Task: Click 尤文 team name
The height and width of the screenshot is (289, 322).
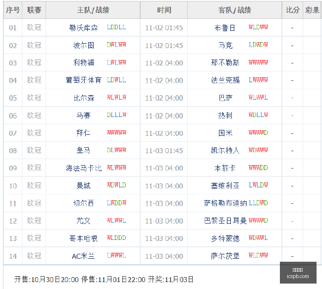Action: click(x=83, y=221)
